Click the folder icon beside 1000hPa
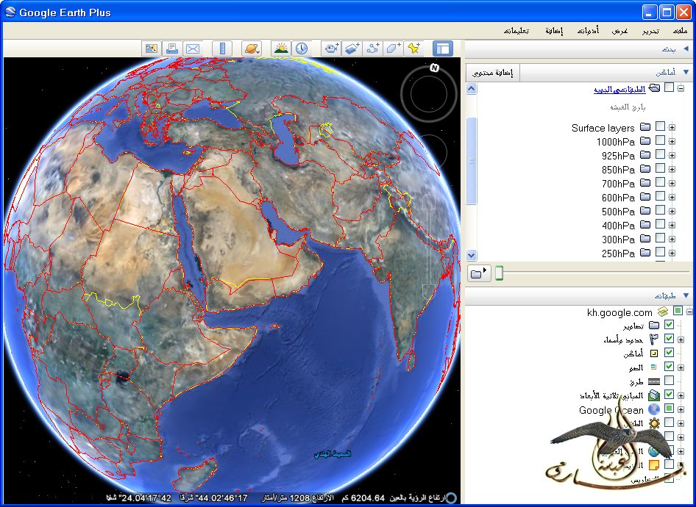This screenshot has width=696, height=507. (x=645, y=141)
